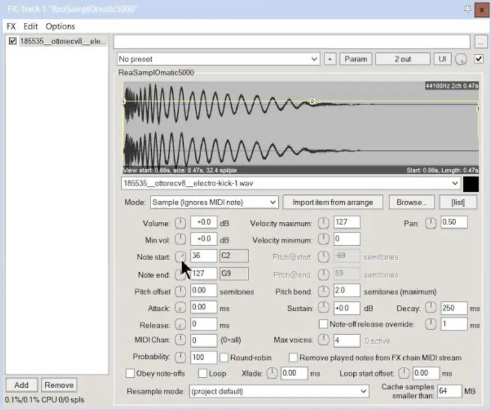Click the Volume knob
491x410 pixels.
(180, 223)
